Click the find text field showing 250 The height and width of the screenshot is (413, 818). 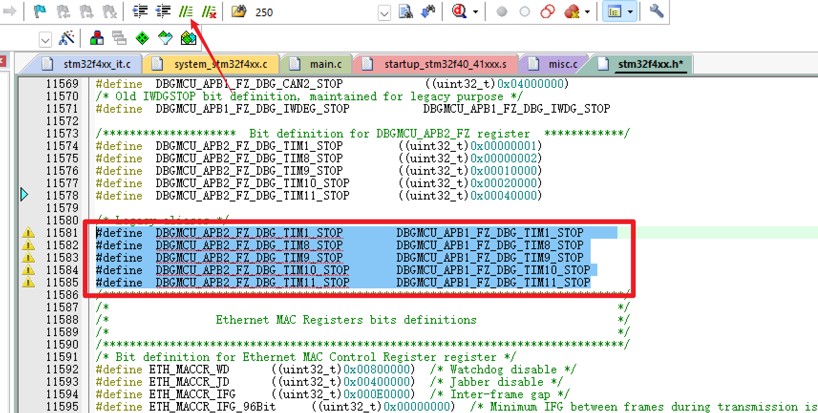pos(315,12)
